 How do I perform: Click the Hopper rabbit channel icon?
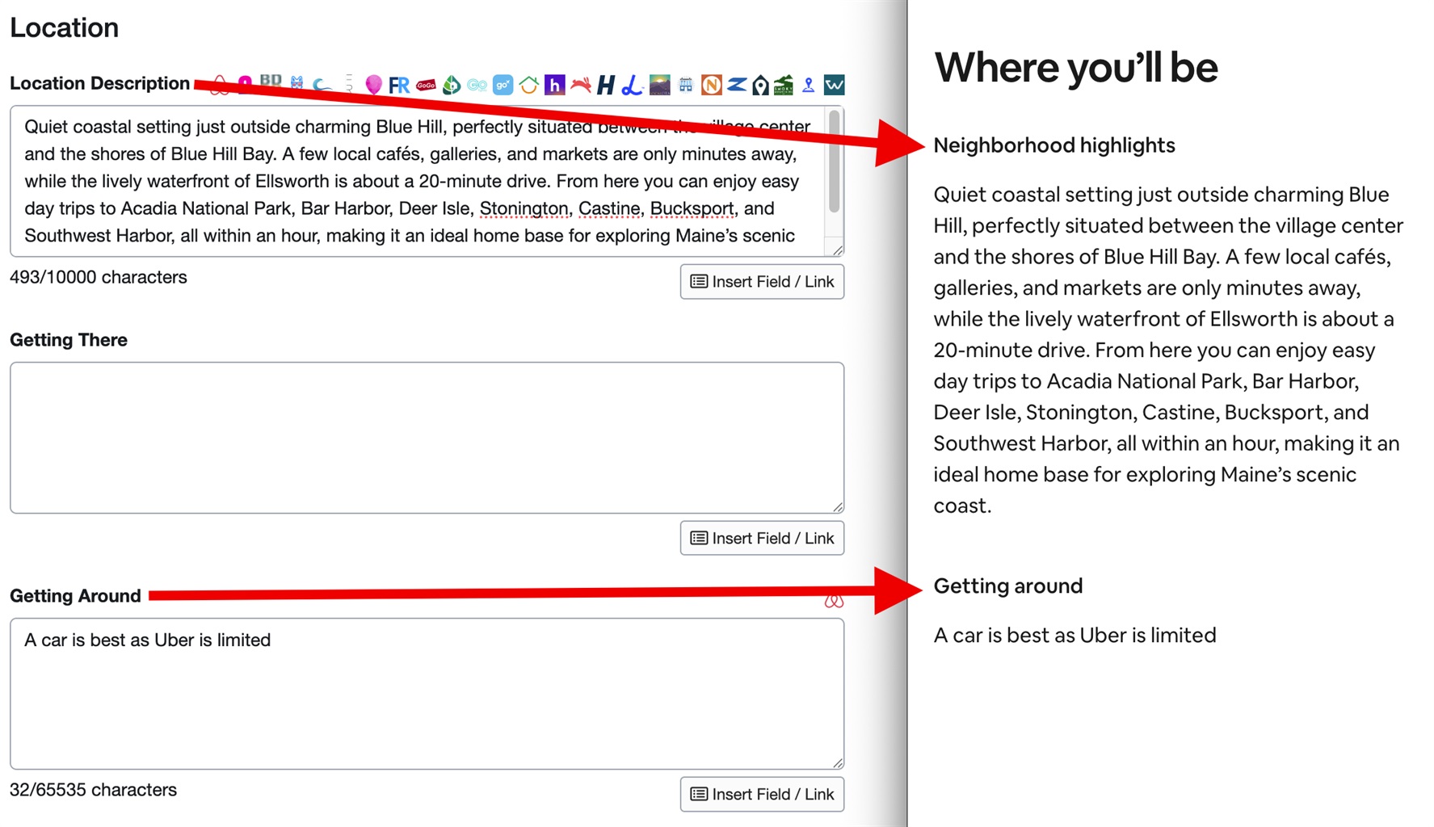pyautogui.click(x=579, y=85)
